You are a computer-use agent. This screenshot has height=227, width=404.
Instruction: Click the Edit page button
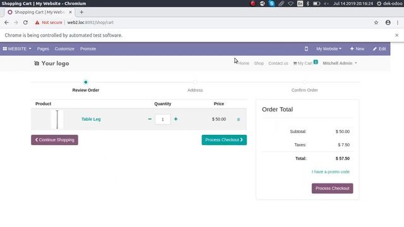point(379,49)
